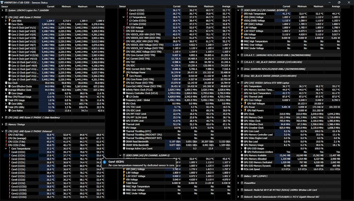Expand the System: LENOVO Legion Pro 7 group
354x201 pixels.
pyautogui.click(x=2, y=10)
